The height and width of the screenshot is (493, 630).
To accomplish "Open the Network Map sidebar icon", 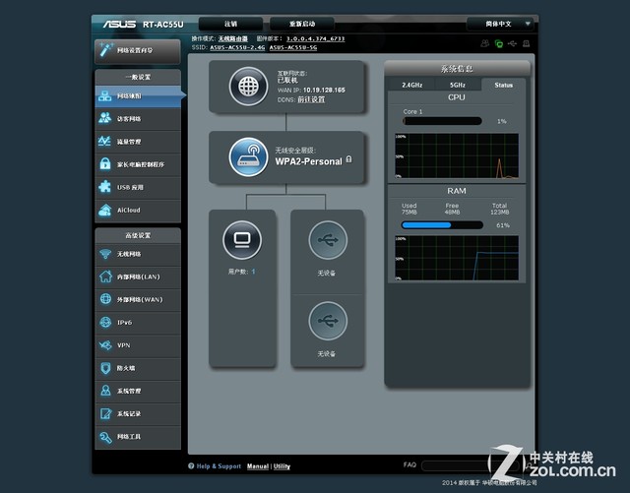I will [105, 96].
